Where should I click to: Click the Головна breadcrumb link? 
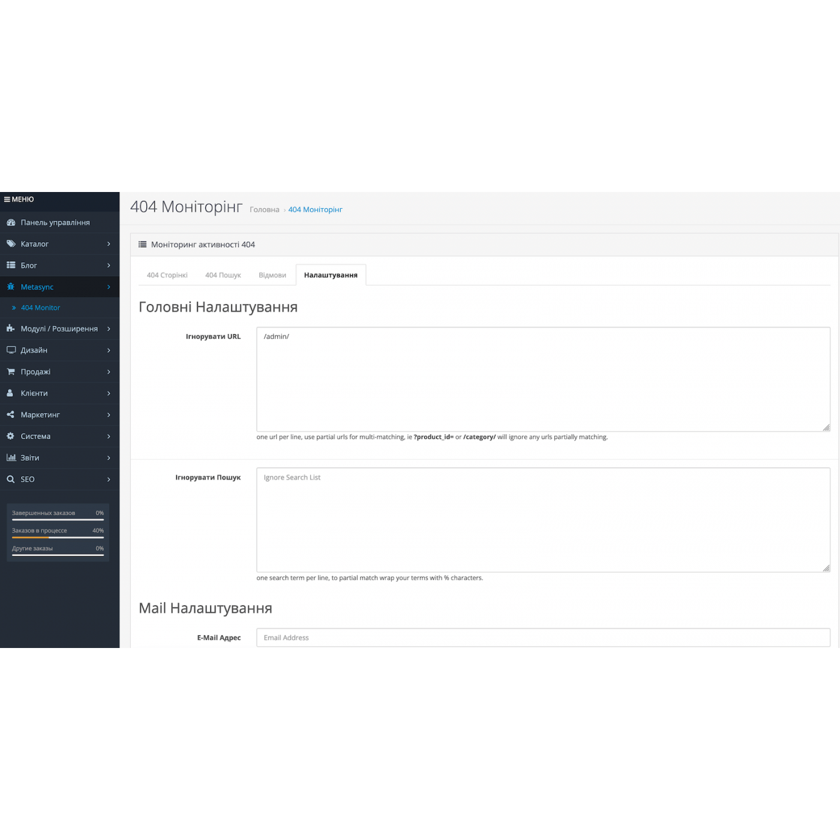[x=264, y=210]
